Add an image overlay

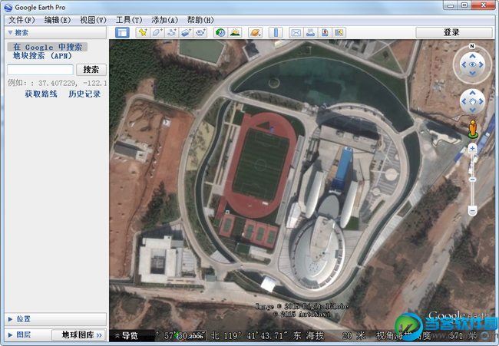pyautogui.click(x=187, y=32)
